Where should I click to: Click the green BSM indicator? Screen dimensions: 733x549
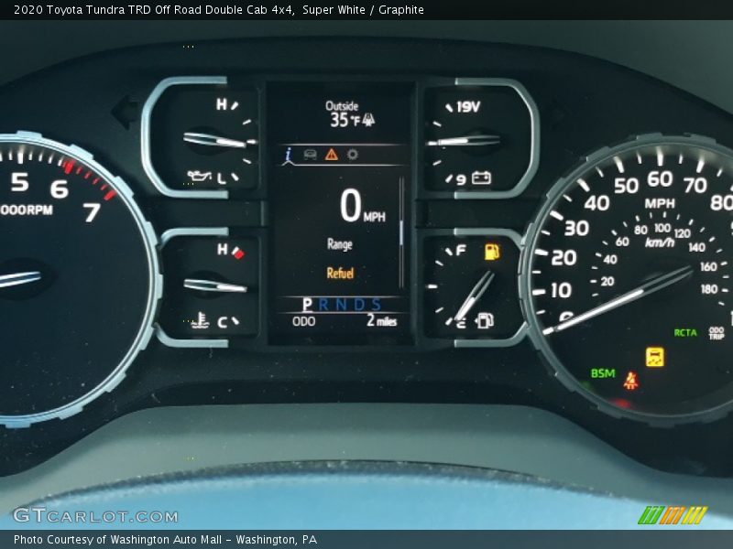[x=603, y=373]
